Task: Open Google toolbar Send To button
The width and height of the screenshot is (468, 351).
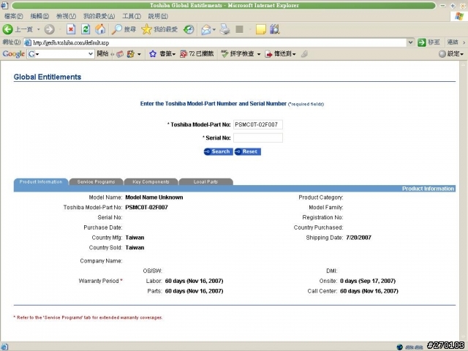Action: [x=279, y=54]
